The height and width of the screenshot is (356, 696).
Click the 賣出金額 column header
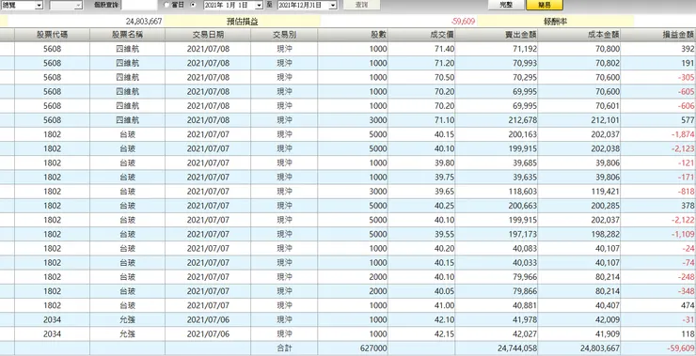tap(497, 35)
